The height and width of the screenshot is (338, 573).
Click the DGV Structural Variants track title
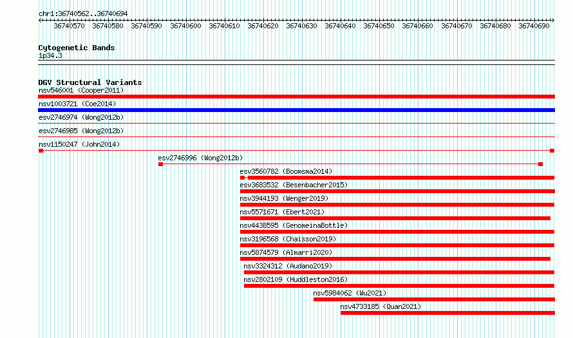pyautogui.click(x=90, y=82)
